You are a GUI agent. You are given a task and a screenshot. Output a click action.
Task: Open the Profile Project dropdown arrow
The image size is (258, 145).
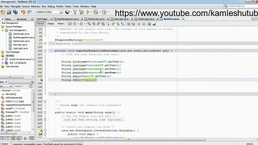click(x=108, y=12)
